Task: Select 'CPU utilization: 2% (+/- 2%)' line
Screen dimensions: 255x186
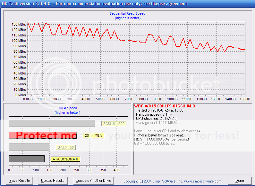Action: [157, 119]
